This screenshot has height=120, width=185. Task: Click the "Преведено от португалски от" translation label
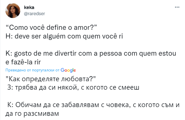(x=32, y=70)
